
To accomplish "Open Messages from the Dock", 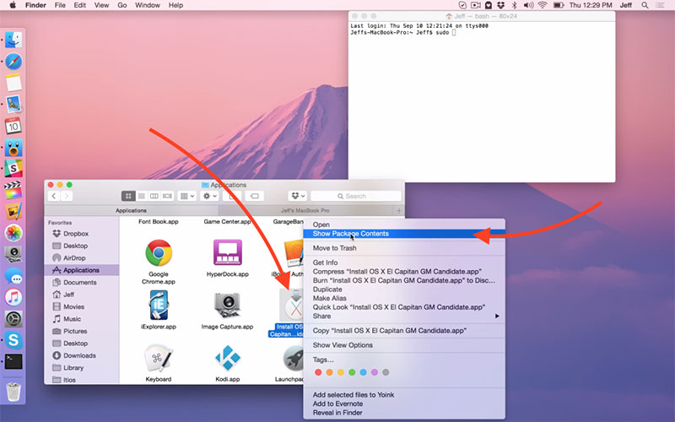I will [13, 276].
